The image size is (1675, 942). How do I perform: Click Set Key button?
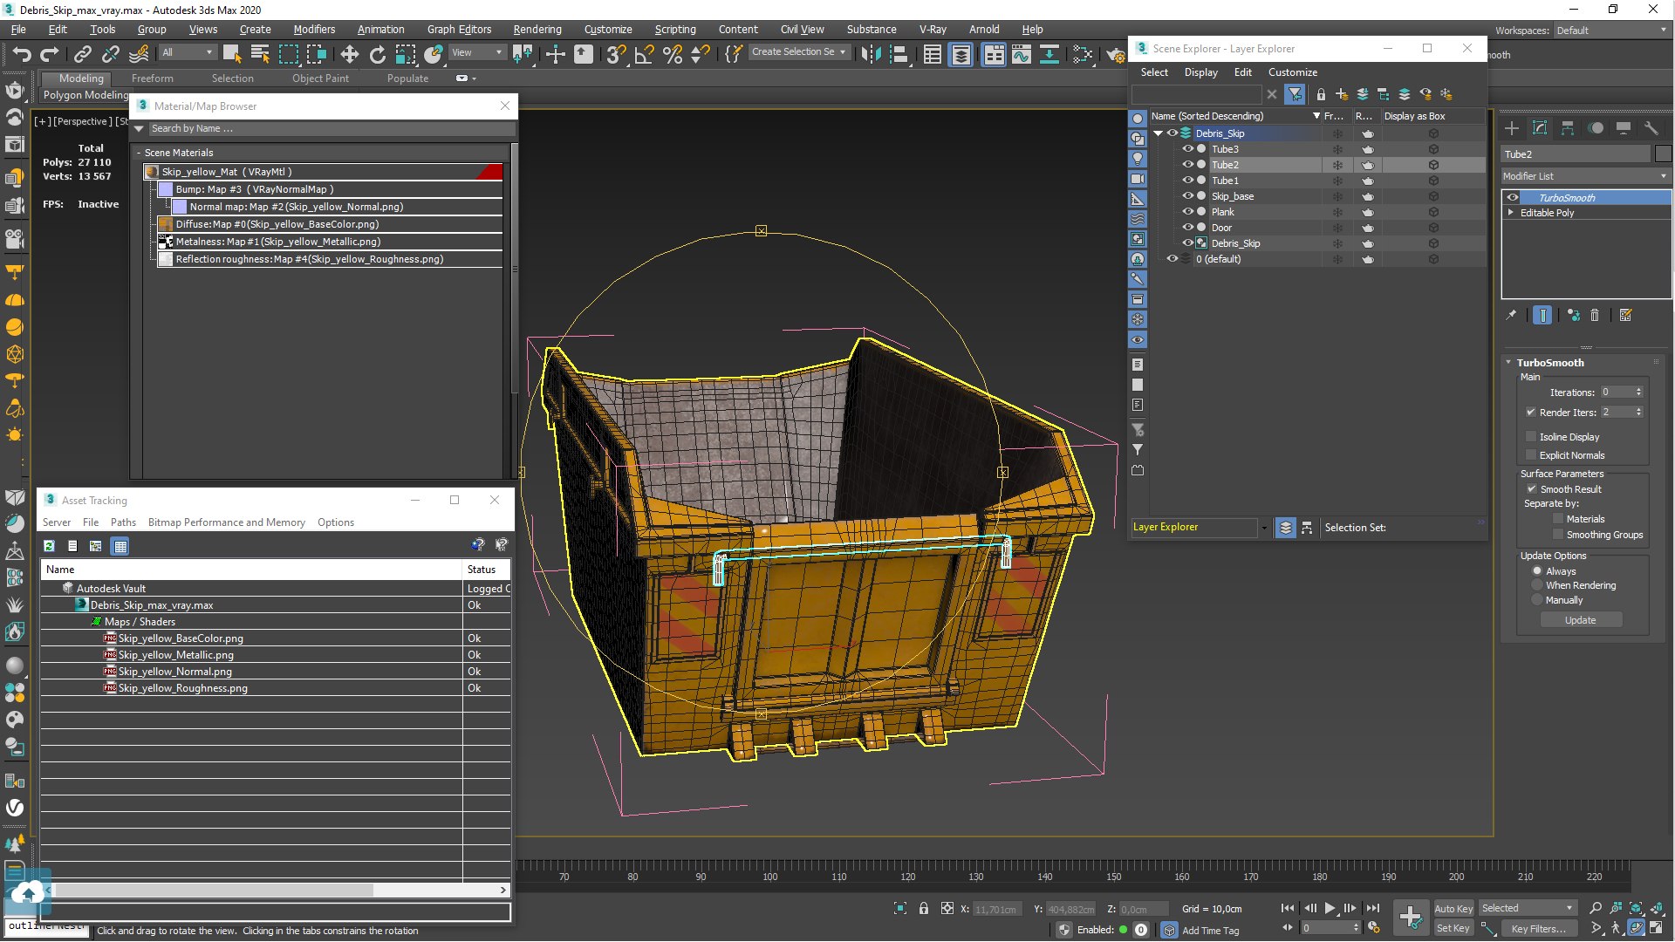(1453, 928)
